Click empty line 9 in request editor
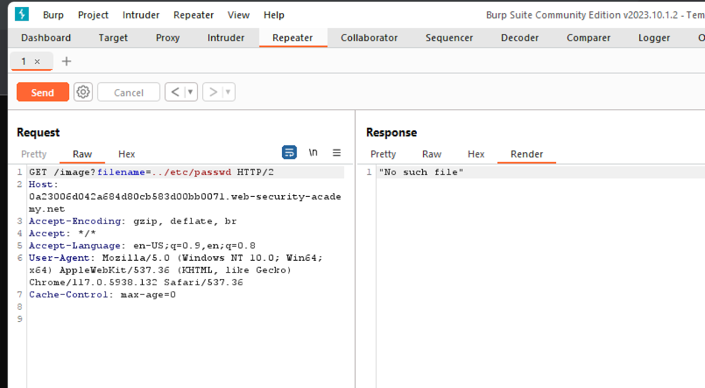 [x=185, y=319]
